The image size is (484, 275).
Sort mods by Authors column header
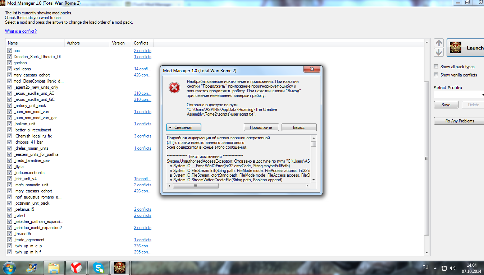point(87,43)
